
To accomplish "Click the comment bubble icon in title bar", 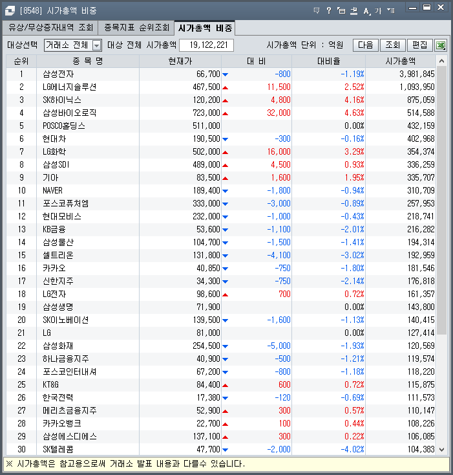I will click(x=316, y=11).
